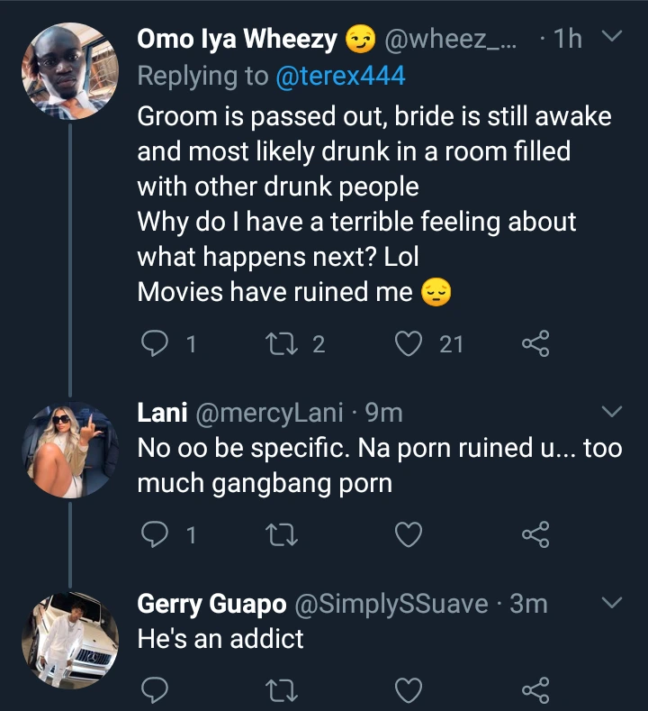Like the tweet with 21 likes

(x=409, y=342)
